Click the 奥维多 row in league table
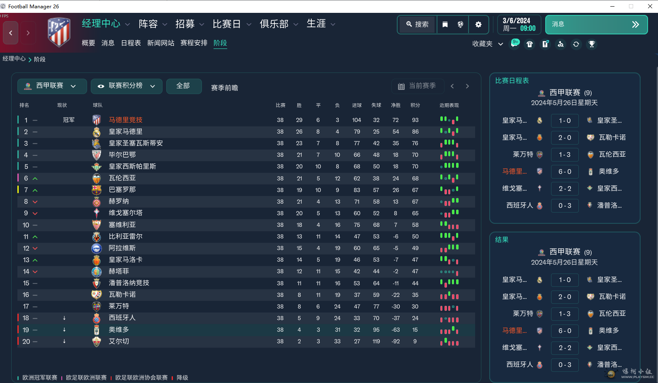Viewport: 658px width, 383px height. [x=246, y=330]
